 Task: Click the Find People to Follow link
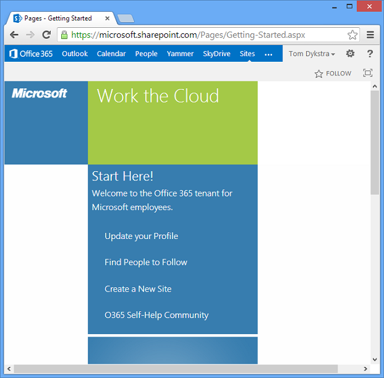click(146, 262)
